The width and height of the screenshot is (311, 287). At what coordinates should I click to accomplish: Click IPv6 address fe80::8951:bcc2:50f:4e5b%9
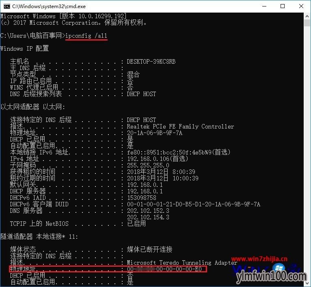coord(169,152)
